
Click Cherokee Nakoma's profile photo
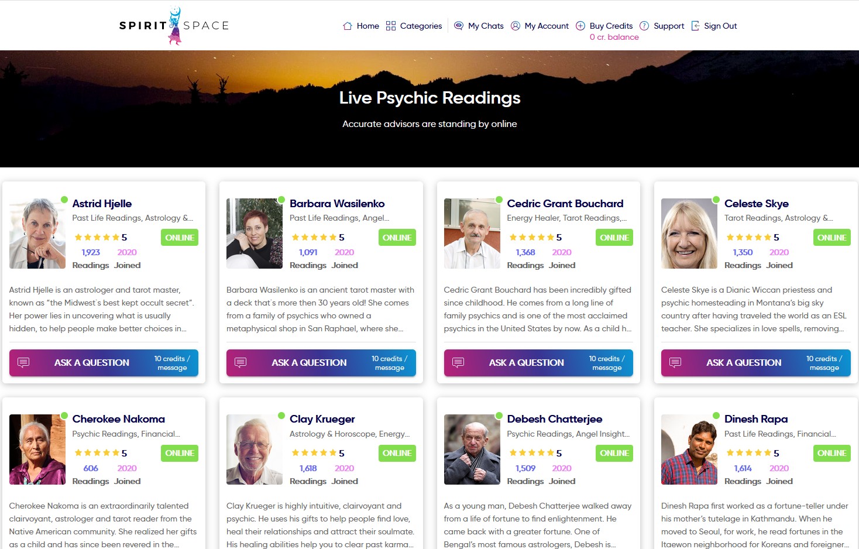click(x=37, y=450)
